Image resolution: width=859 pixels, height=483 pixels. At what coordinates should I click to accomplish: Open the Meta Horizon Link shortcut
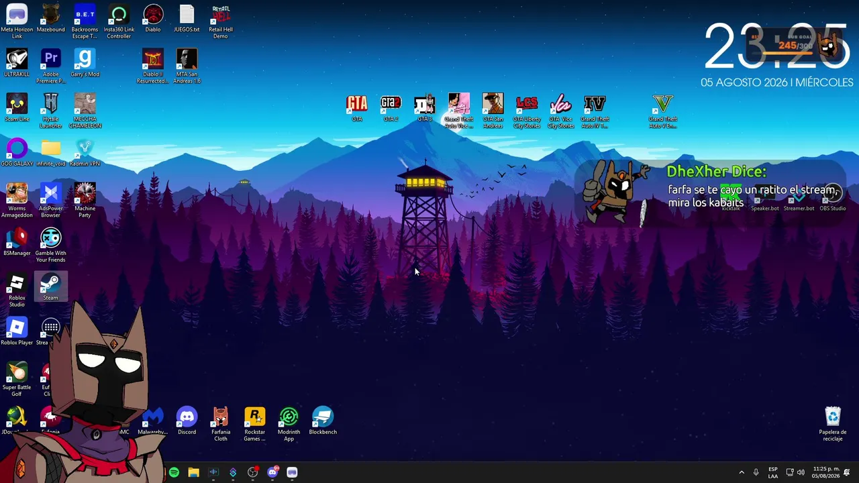[x=17, y=21]
